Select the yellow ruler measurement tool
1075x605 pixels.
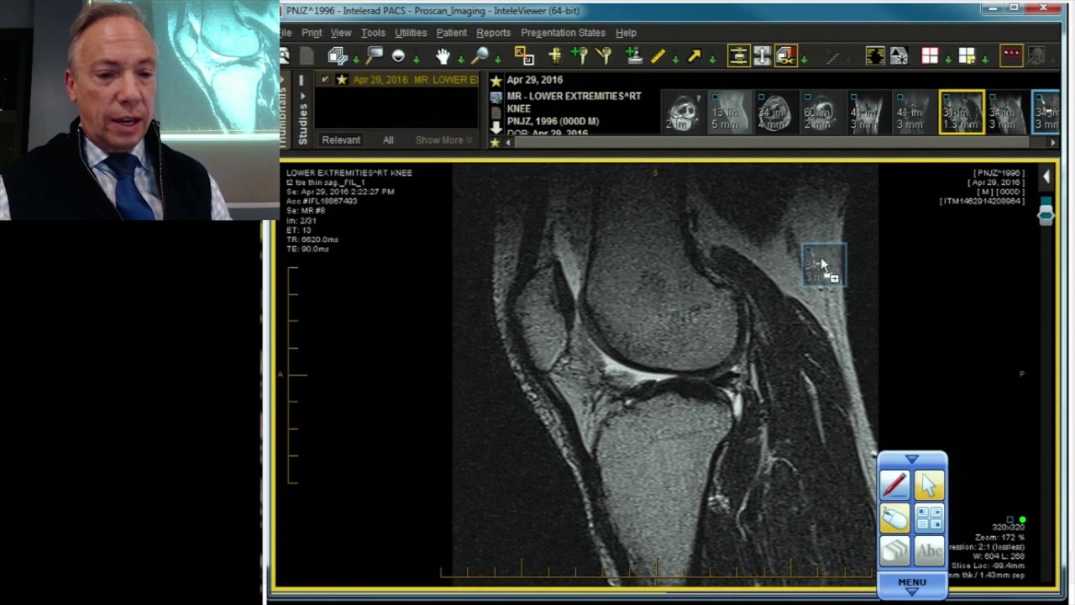(658, 56)
